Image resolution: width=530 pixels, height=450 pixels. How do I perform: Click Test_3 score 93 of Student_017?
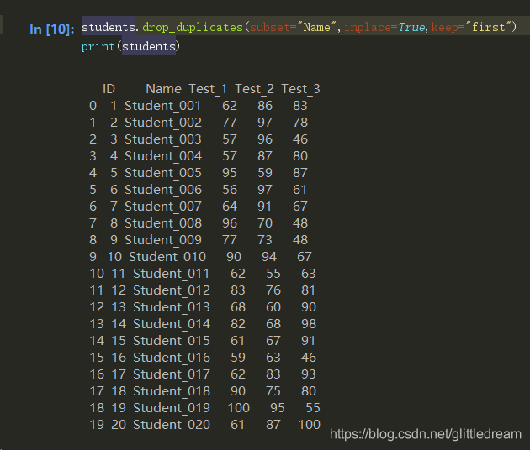tap(309, 374)
